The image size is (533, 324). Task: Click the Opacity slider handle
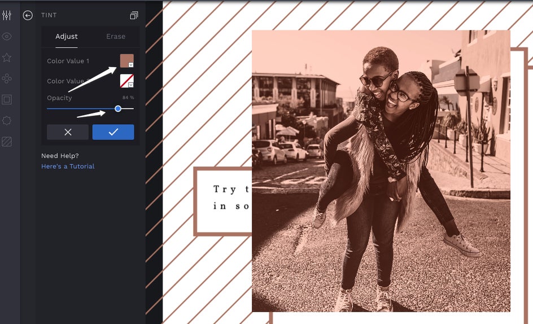coord(118,109)
